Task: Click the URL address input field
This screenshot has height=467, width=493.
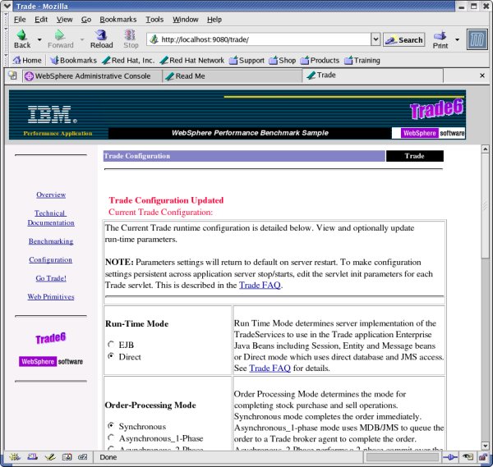Action: 263,39
